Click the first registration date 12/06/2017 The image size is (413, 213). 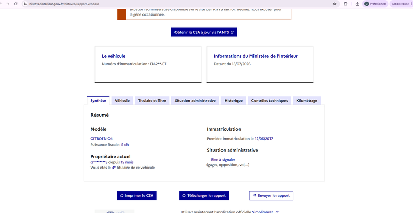pos(264,139)
